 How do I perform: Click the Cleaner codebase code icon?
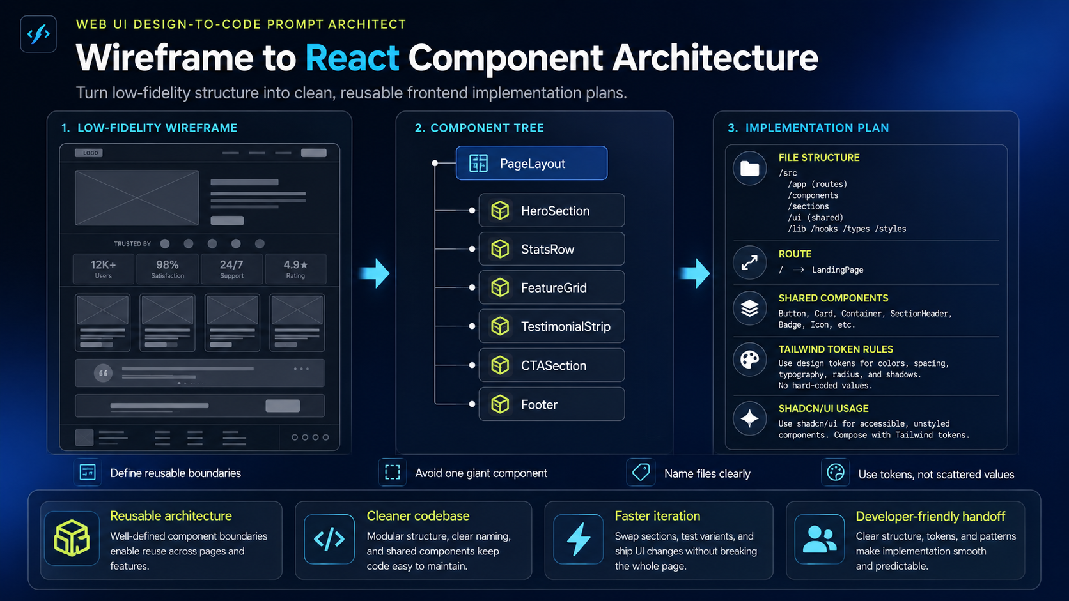[x=329, y=539]
